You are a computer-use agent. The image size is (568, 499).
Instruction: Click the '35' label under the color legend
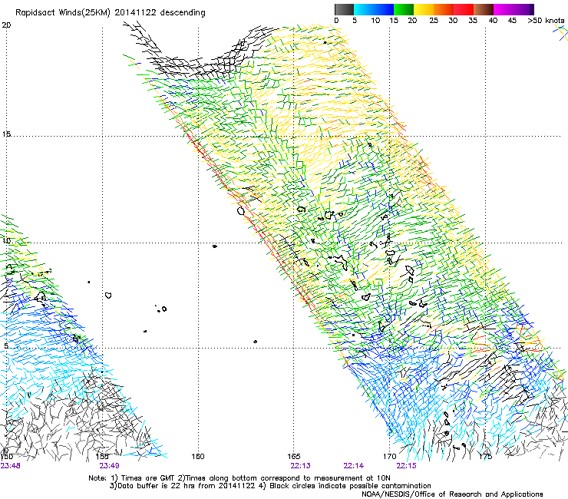[x=473, y=21]
